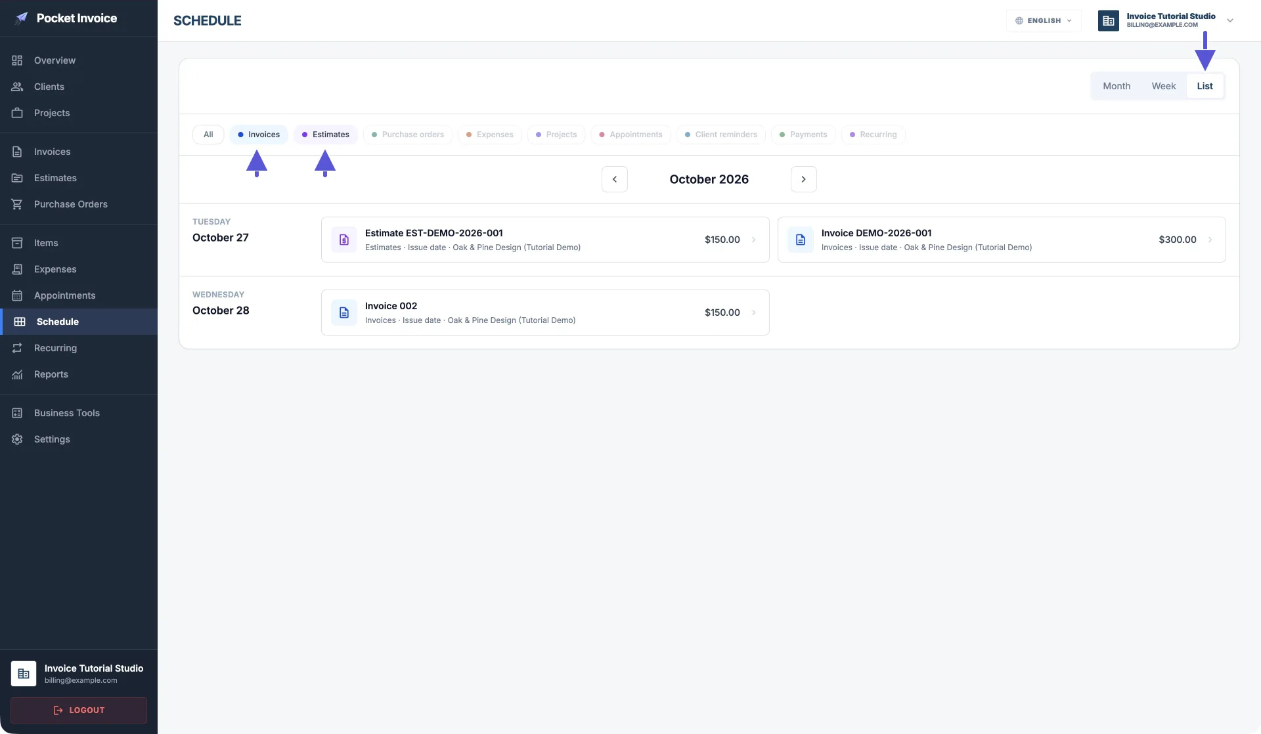
Task: Open the Schedule sidebar item
Action: pos(79,322)
